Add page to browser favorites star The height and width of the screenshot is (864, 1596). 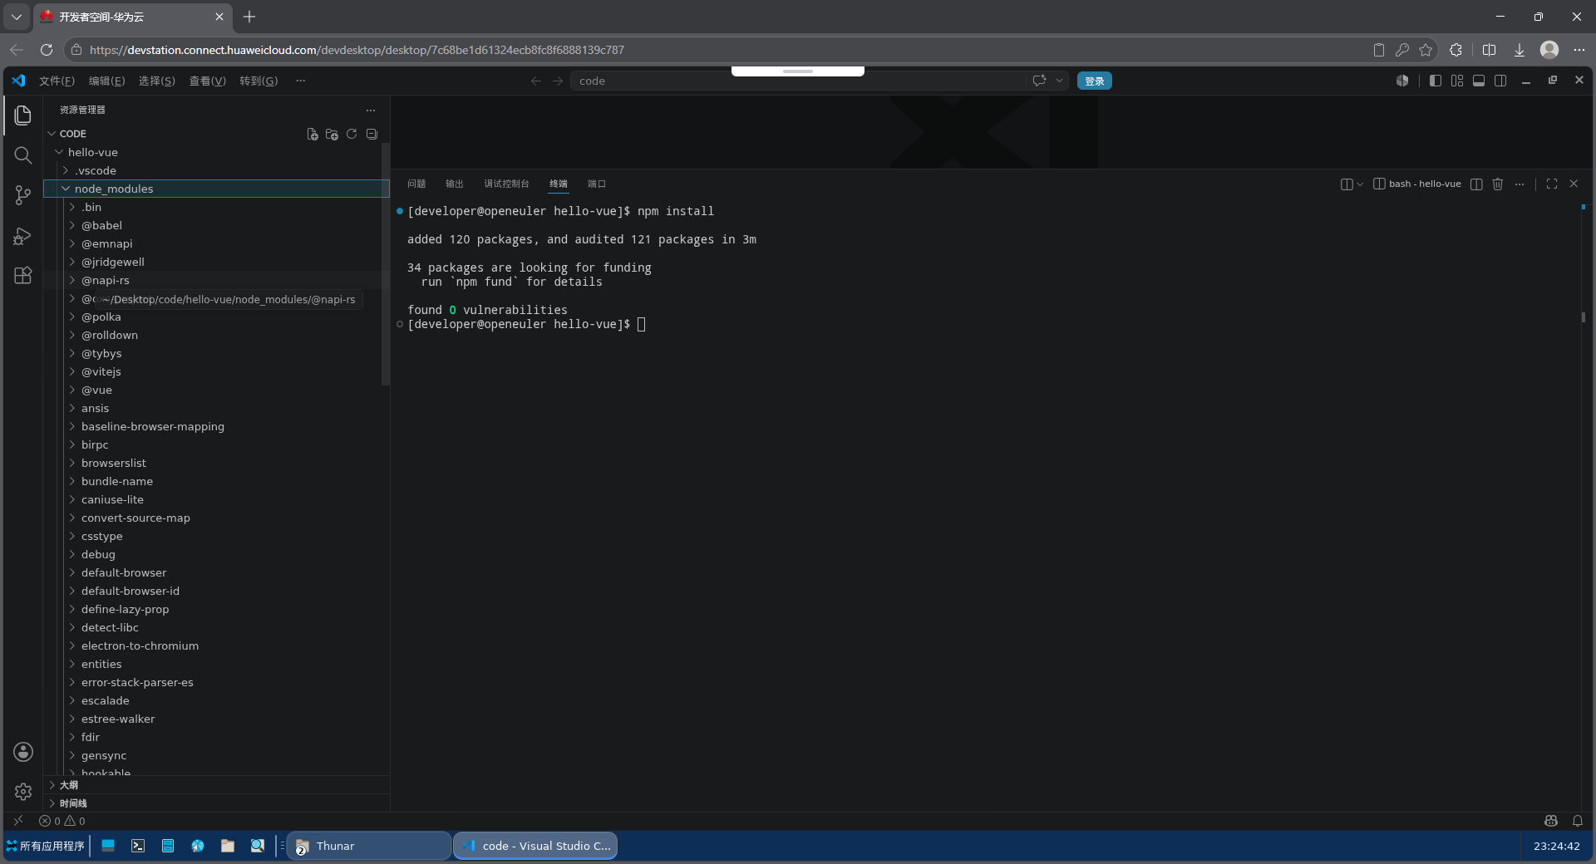pos(1426,50)
